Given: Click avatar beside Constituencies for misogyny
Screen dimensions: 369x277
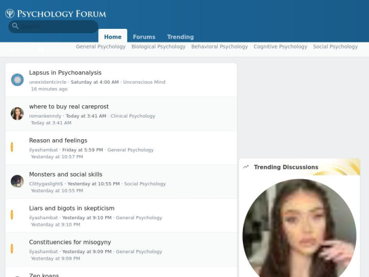Looking at the screenshot, I should point(12,249).
